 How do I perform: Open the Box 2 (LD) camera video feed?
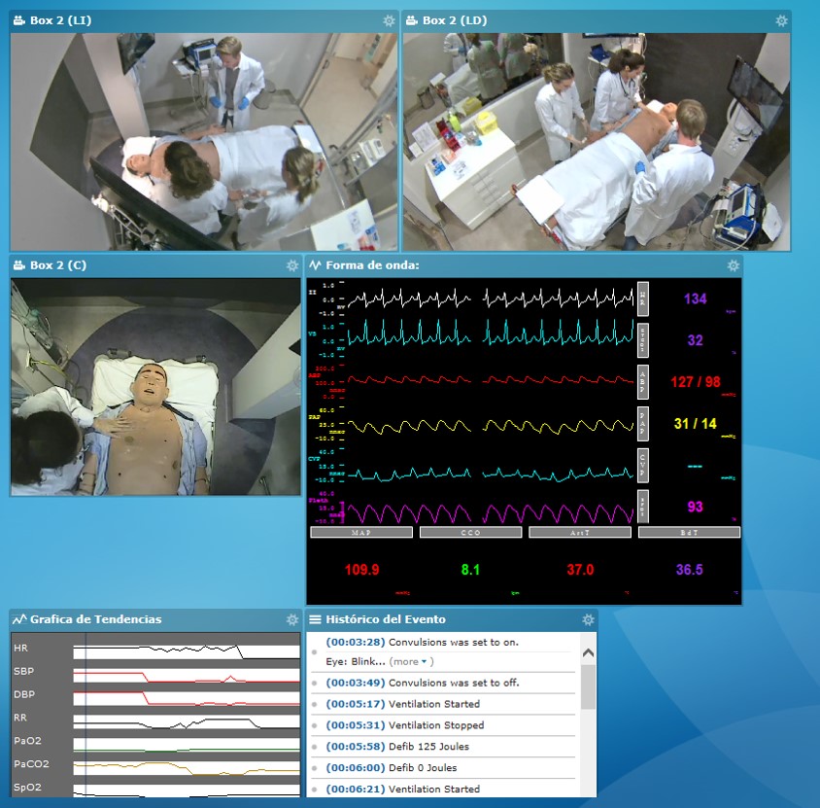click(597, 142)
